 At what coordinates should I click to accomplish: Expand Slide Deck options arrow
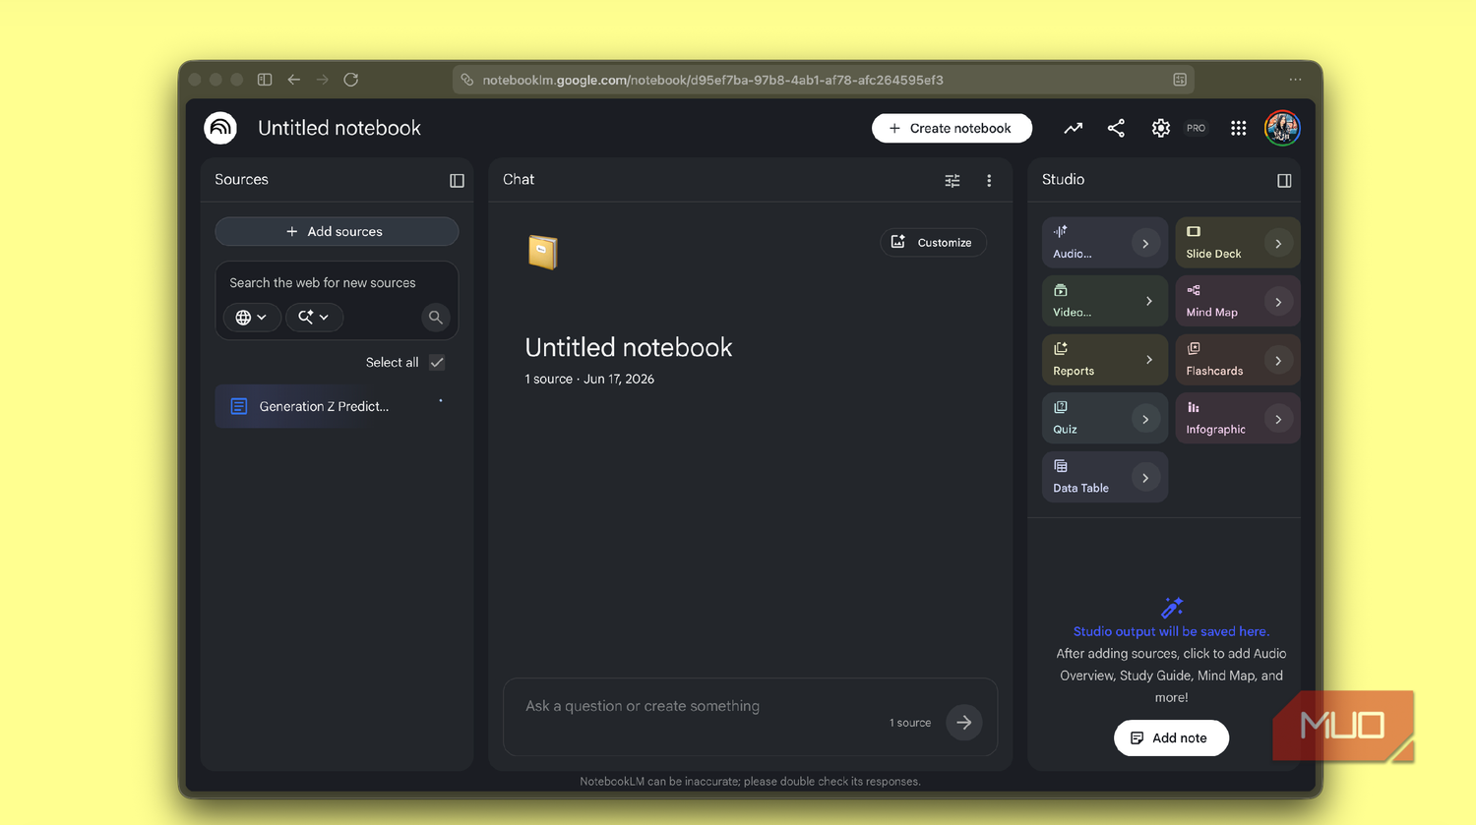coord(1278,244)
